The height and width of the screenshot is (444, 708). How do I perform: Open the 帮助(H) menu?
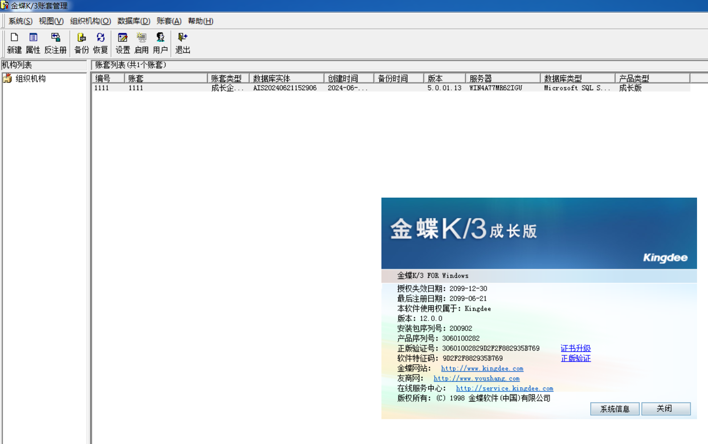[200, 21]
